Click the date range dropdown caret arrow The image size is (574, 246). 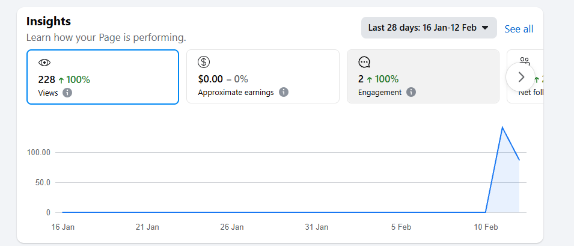pos(485,28)
